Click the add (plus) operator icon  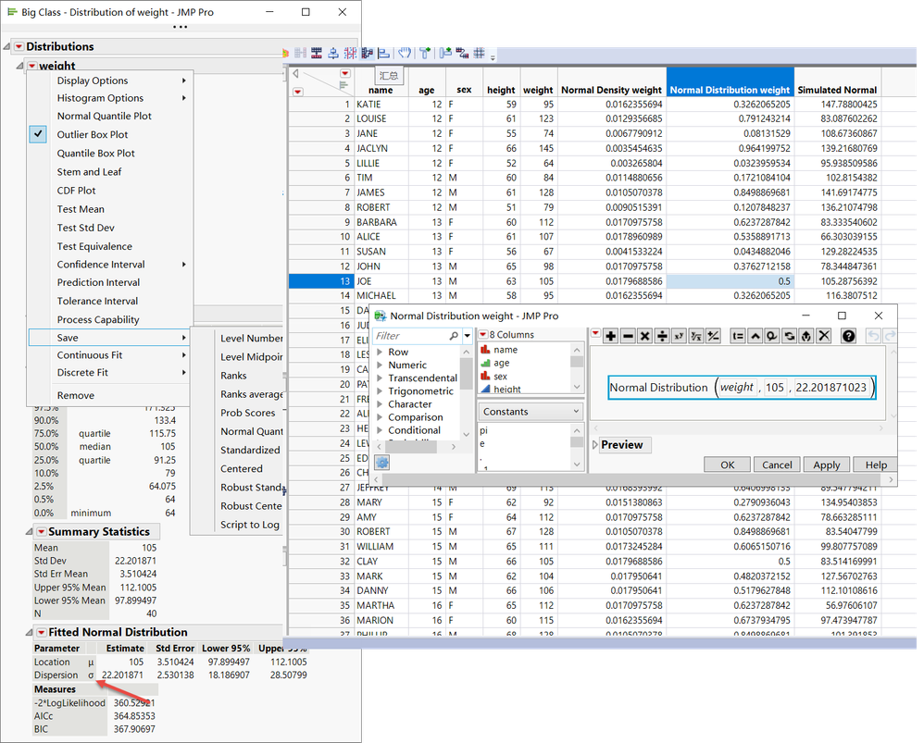(x=611, y=336)
